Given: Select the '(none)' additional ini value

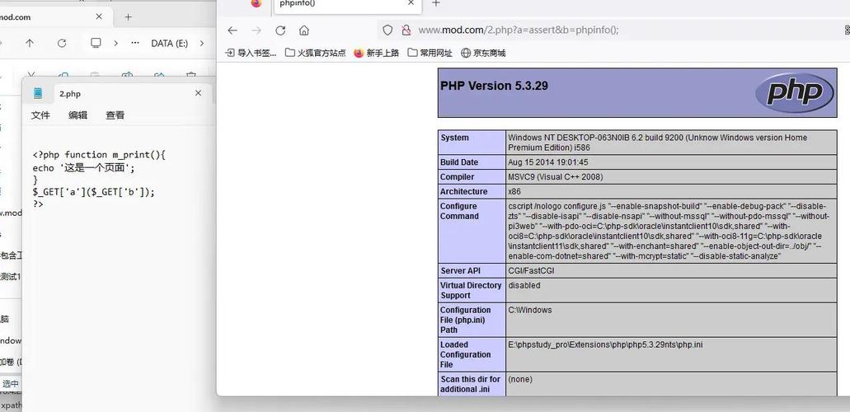Looking at the screenshot, I should point(520,379).
